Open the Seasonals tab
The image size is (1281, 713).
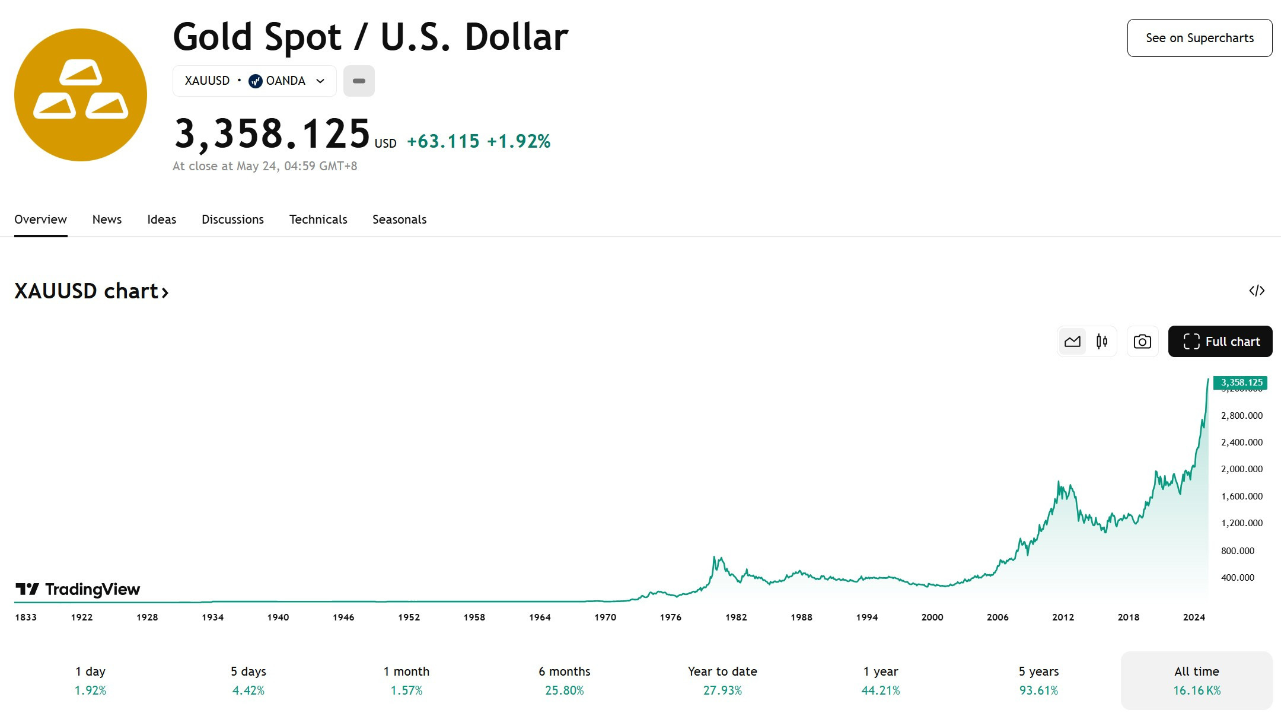pos(399,219)
